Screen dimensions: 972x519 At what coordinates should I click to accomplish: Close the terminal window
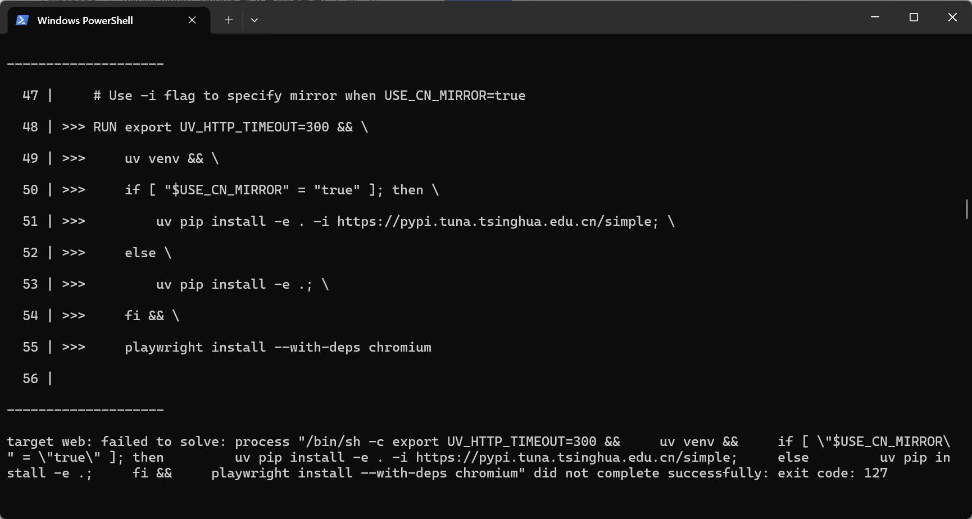click(x=952, y=17)
